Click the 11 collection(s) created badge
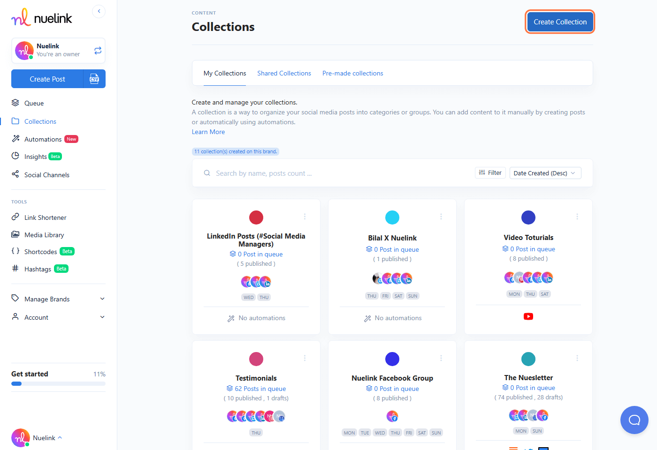This screenshot has width=657, height=450. 236,151
